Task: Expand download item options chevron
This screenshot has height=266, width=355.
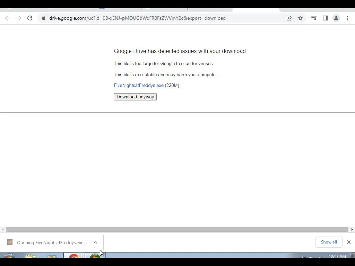Action: point(95,242)
